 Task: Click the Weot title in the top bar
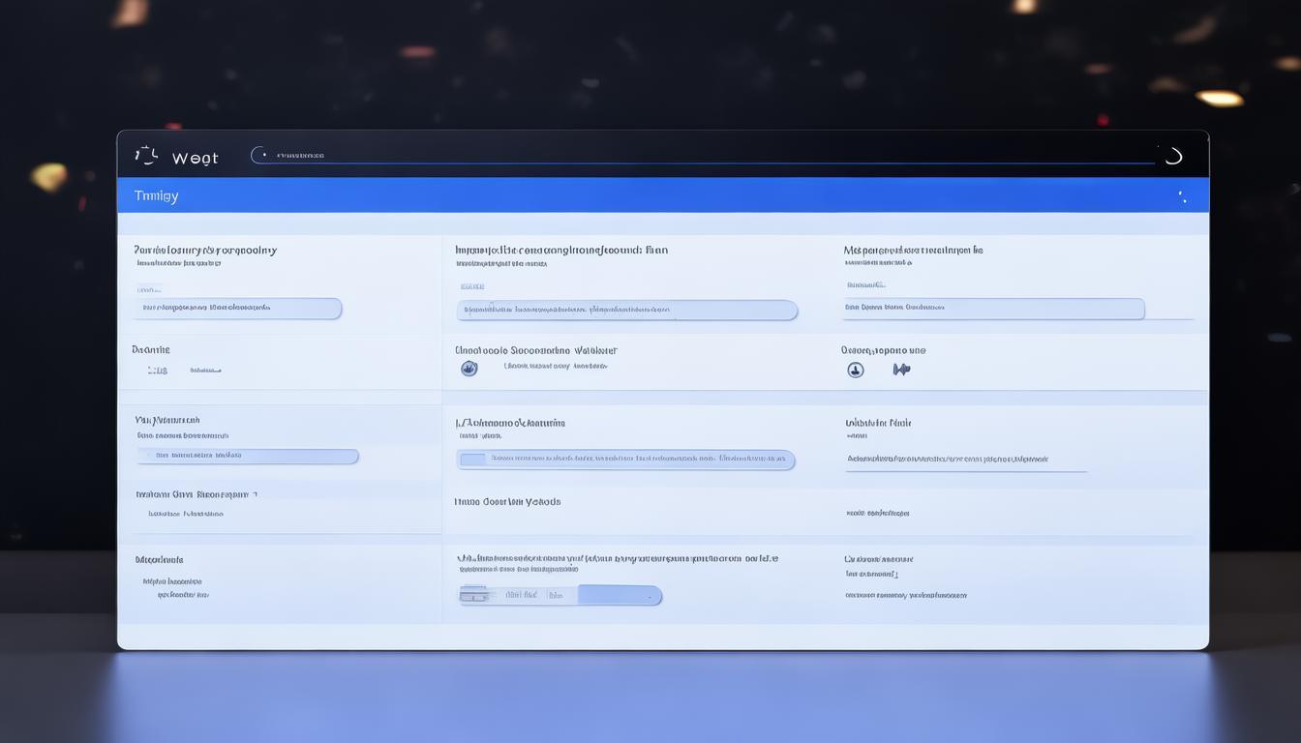195,159
